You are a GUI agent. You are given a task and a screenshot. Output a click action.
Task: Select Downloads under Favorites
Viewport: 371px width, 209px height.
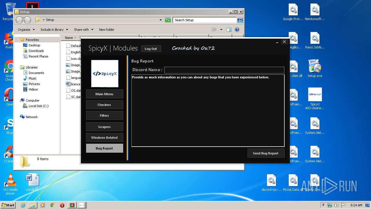click(36, 51)
